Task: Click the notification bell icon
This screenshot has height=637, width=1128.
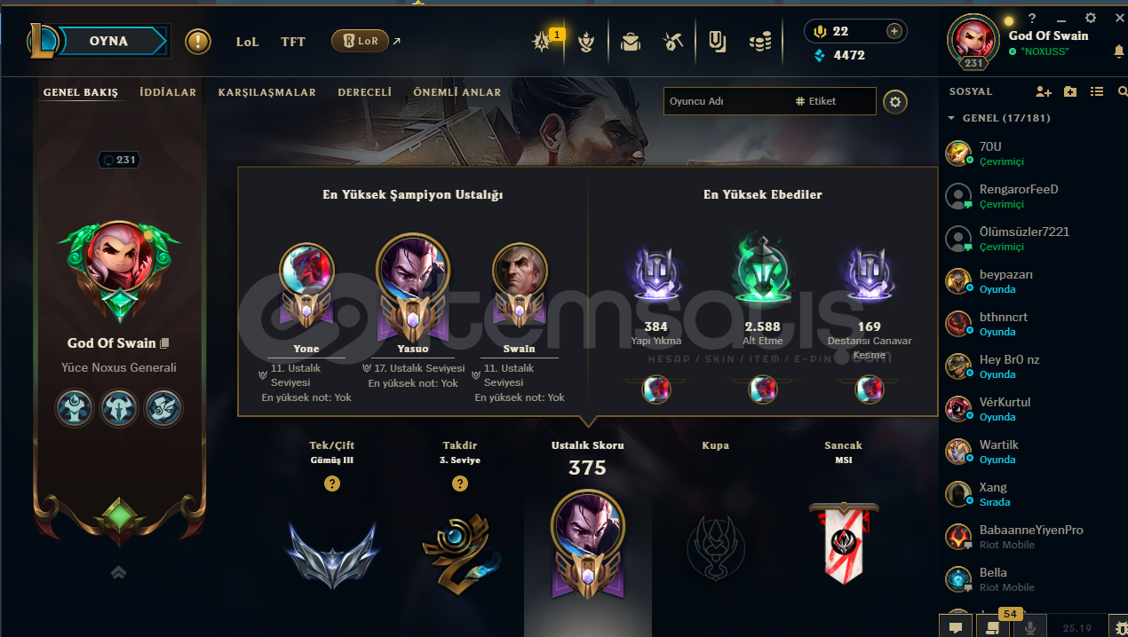Action: (x=1118, y=51)
